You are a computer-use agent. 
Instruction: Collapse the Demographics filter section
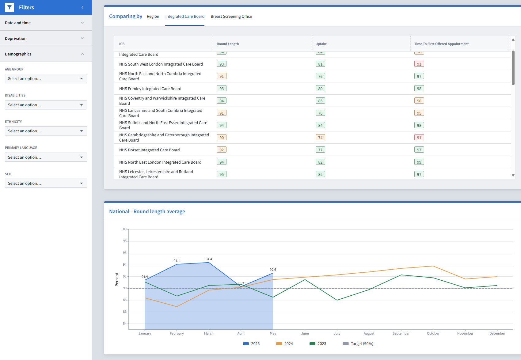[x=46, y=54]
